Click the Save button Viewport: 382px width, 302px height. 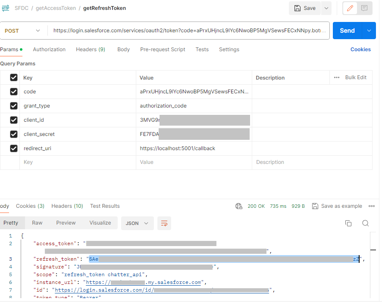point(304,8)
